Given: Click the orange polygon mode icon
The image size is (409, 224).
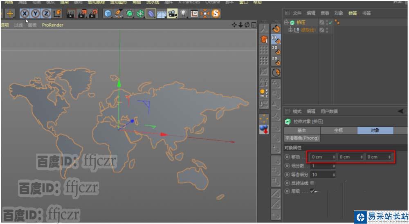Looking at the screenshot, I should click(264, 40).
